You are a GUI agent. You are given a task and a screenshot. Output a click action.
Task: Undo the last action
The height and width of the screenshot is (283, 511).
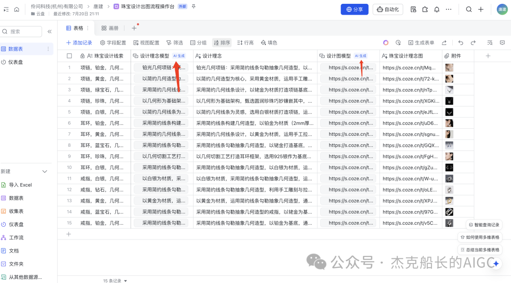pyautogui.click(x=460, y=43)
